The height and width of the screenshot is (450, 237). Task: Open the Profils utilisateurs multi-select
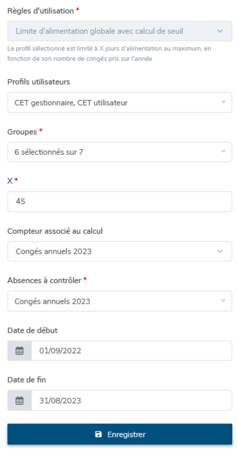point(120,102)
